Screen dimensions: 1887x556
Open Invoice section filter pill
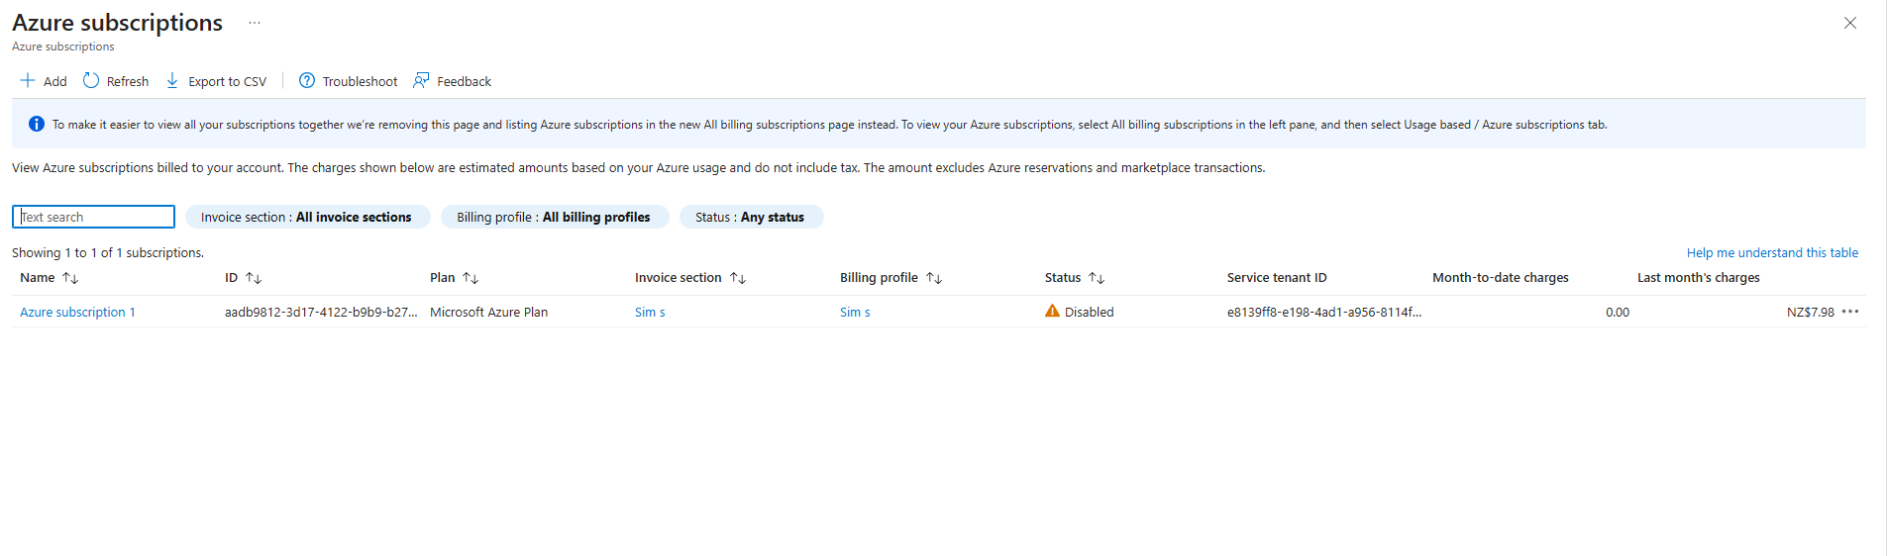[307, 217]
